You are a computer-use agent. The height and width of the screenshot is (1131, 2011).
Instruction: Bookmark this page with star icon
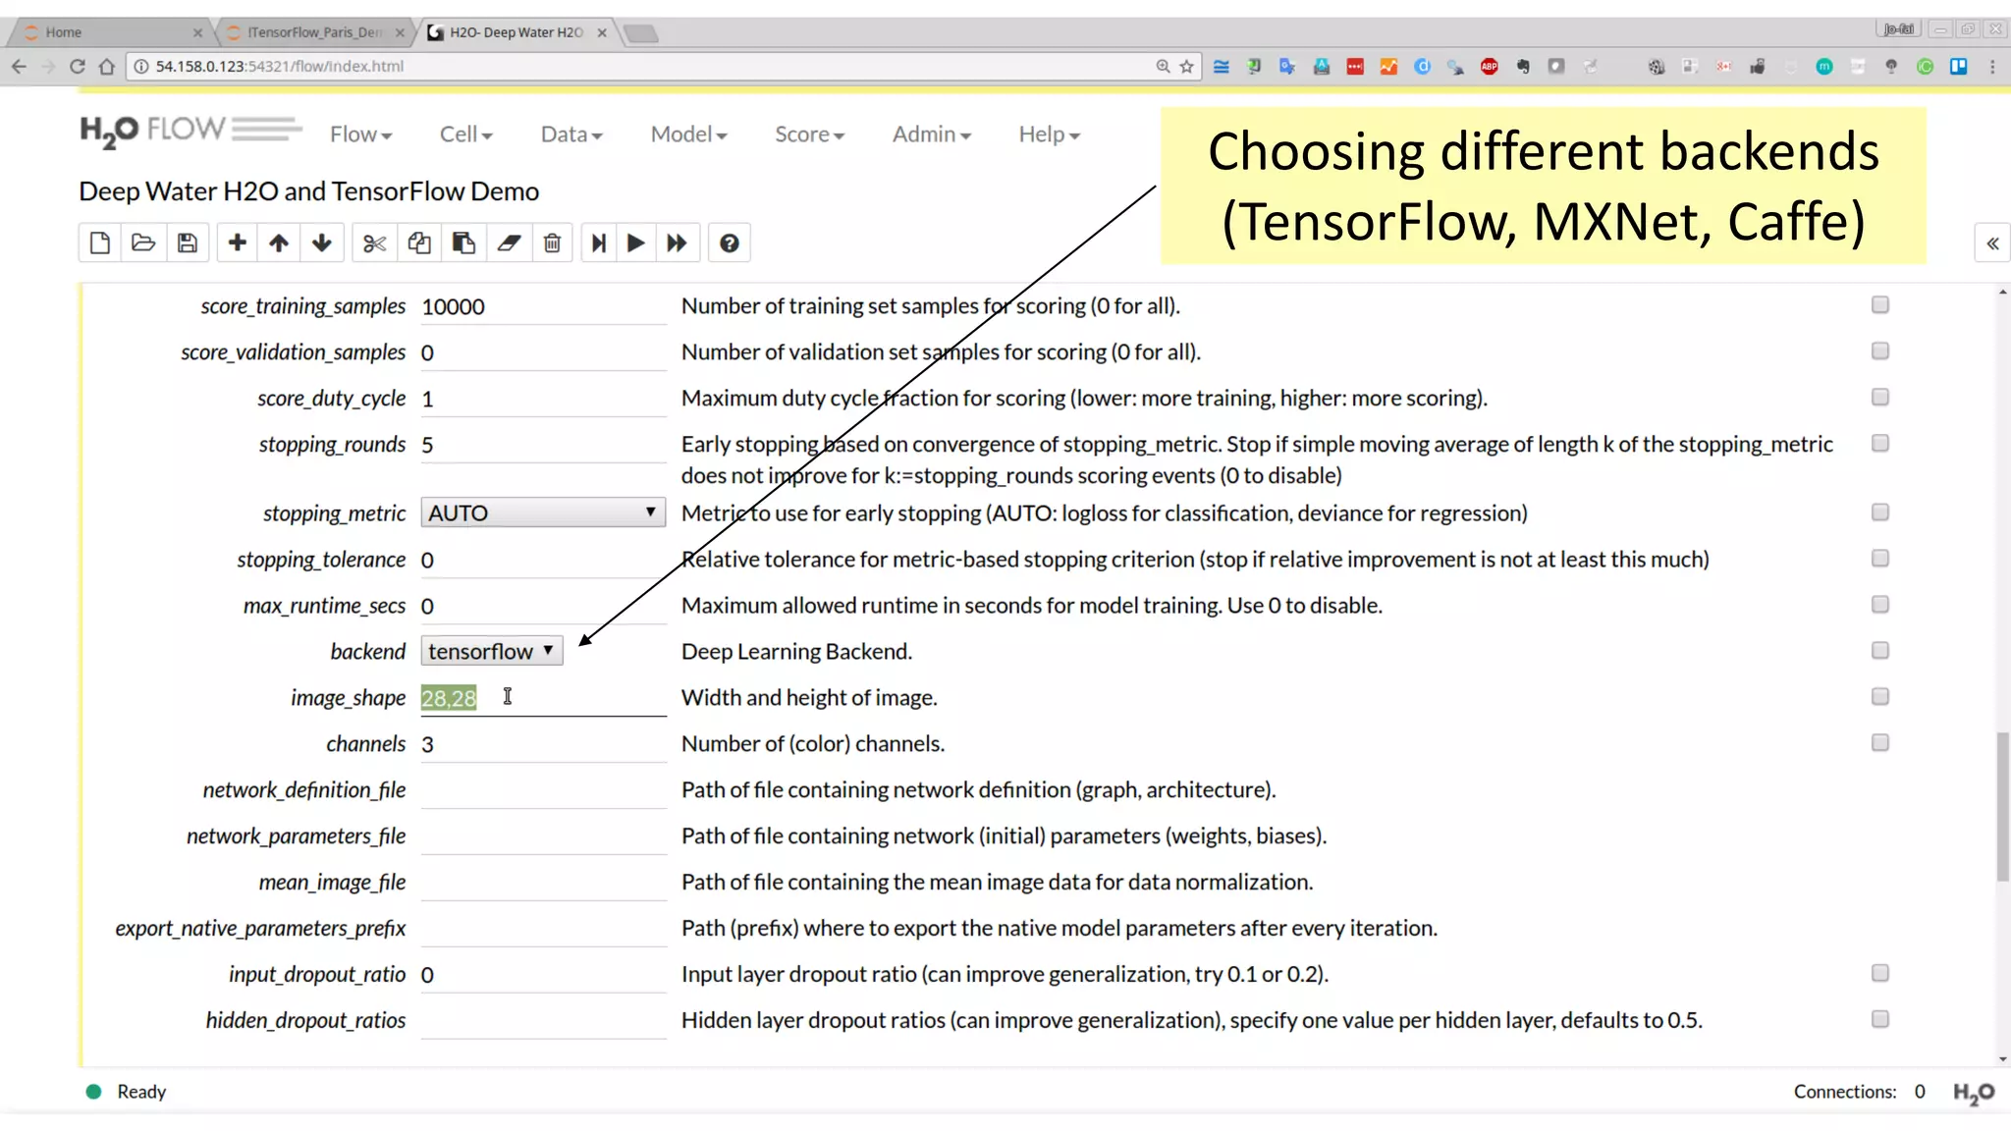1186,67
